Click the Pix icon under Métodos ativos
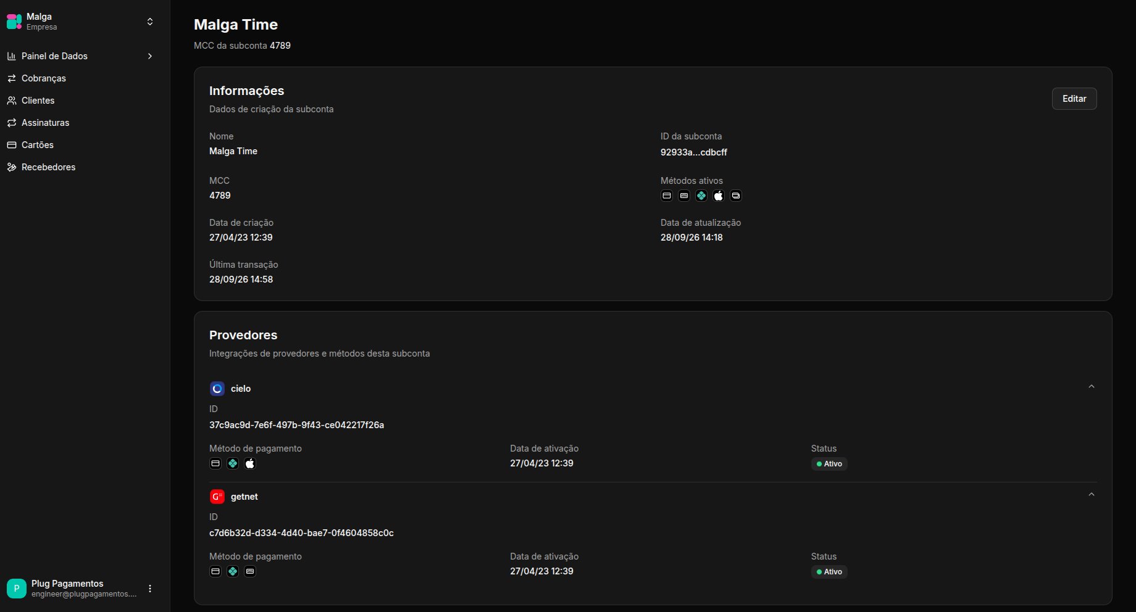 tap(701, 196)
